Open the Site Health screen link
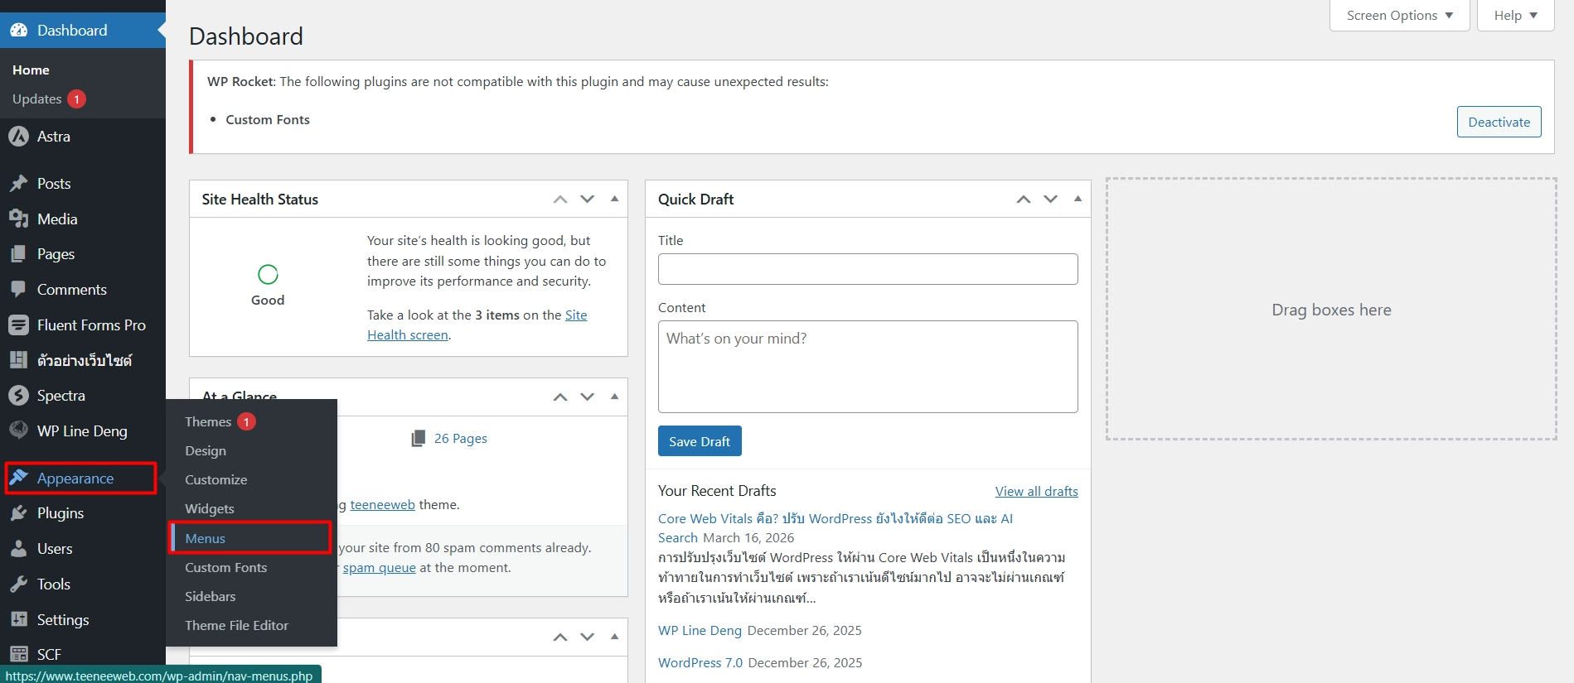The width and height of the screenshot is (1574, 683). point(477,325)
